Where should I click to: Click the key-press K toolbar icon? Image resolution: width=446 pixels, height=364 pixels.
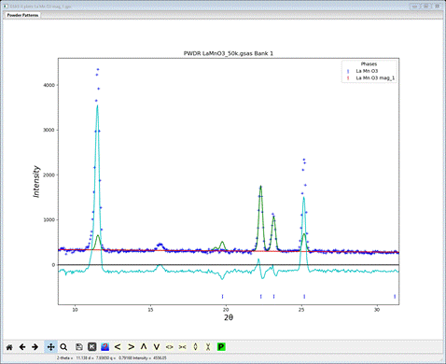pyautogui.click(x=91, y=347)
